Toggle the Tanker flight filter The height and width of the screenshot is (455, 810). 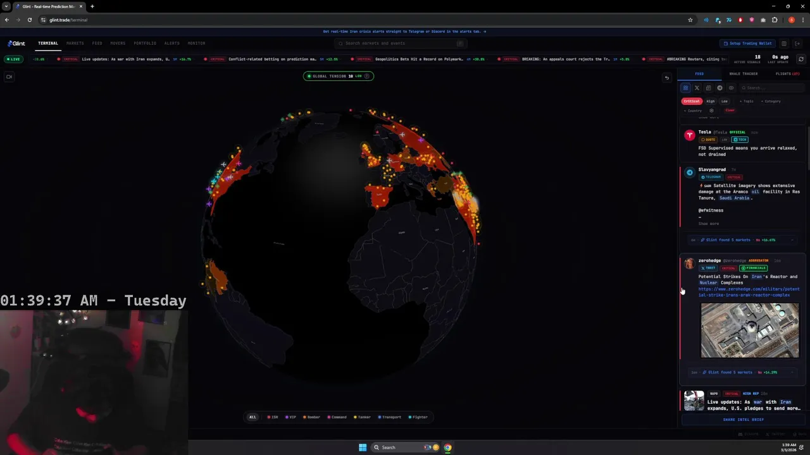363,417
